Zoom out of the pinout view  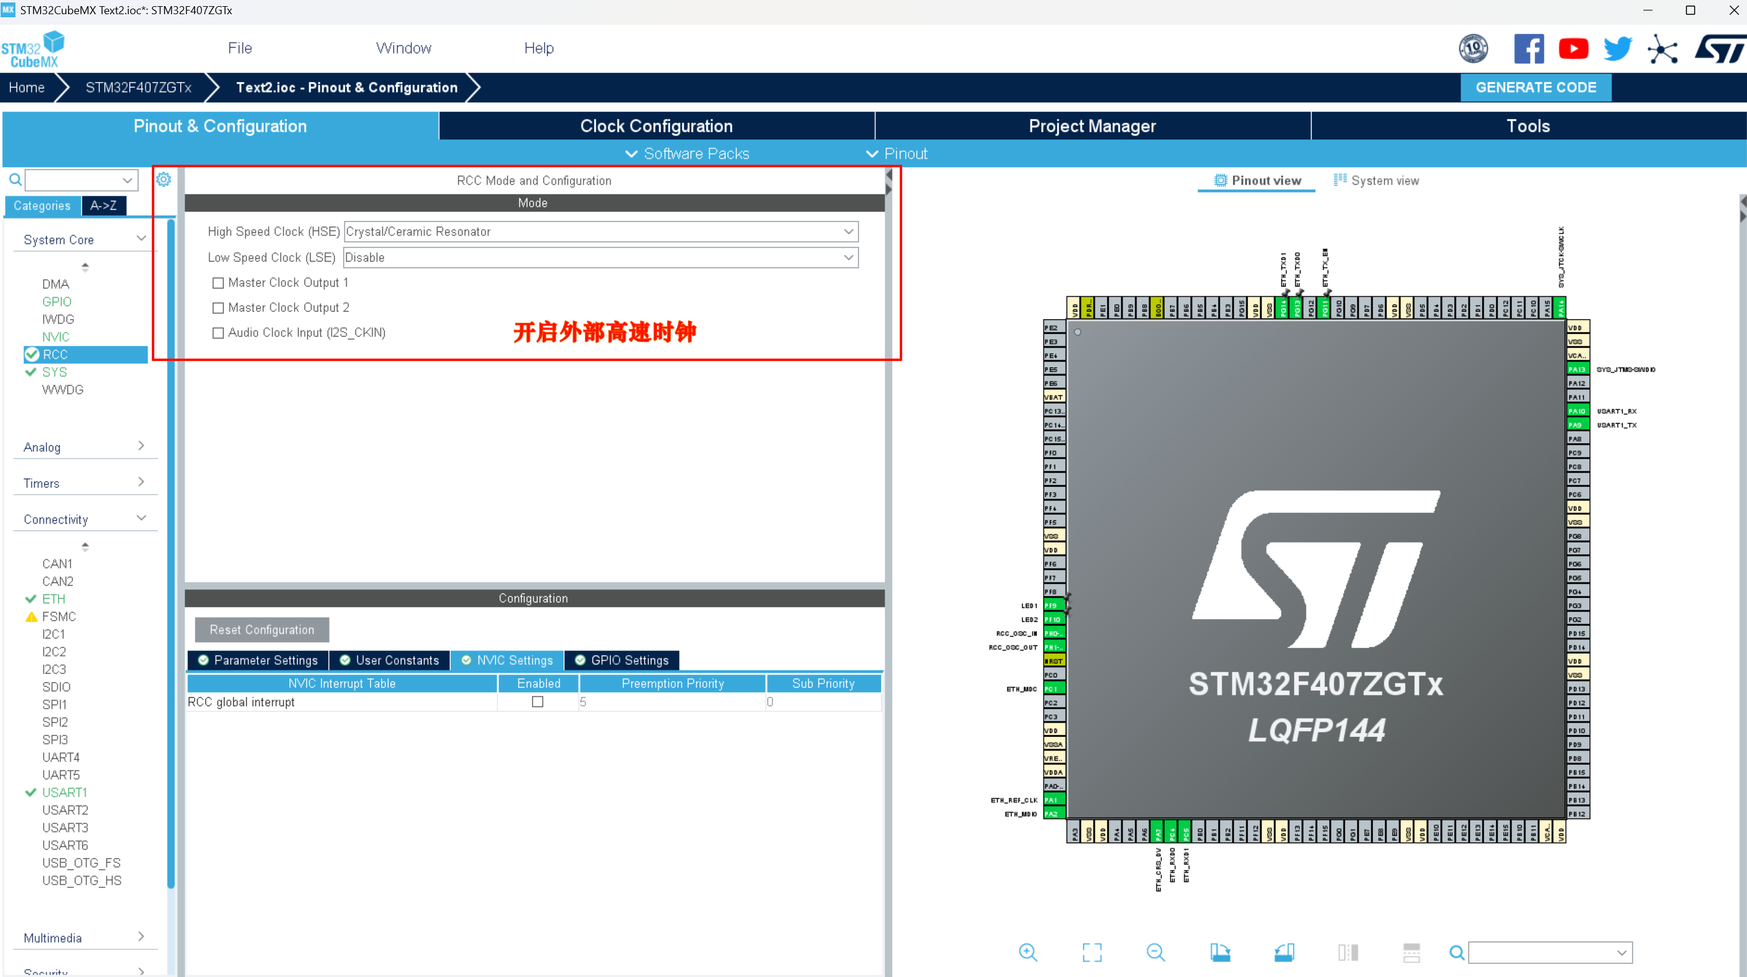pyautogui.click(x=1156, y=952)
